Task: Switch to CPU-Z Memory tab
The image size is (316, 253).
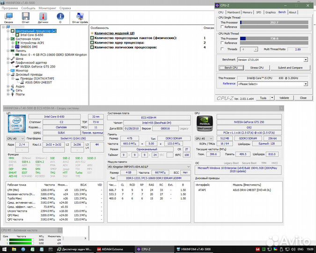Action: pyautogui.click(x=247, y=12)
